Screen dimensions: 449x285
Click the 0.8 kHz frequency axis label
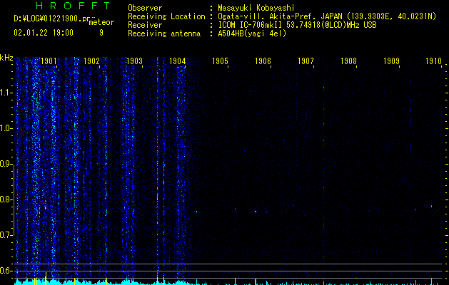coord(6,199)
